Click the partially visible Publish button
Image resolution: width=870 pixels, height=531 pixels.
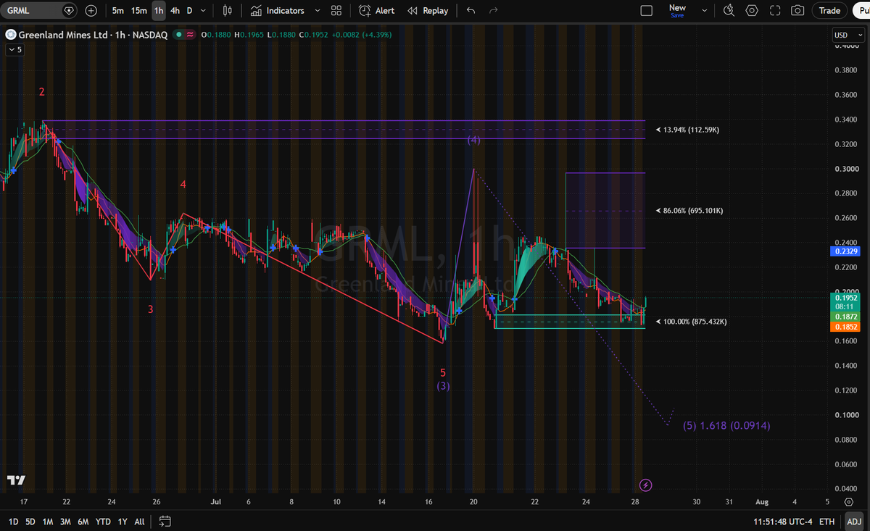[x=861, y=11]
